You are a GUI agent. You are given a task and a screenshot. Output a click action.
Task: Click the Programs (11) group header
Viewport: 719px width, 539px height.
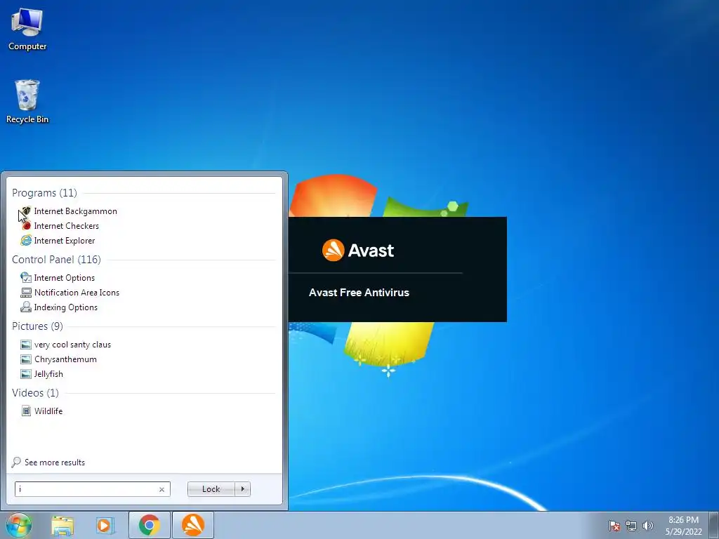(44, 193)
